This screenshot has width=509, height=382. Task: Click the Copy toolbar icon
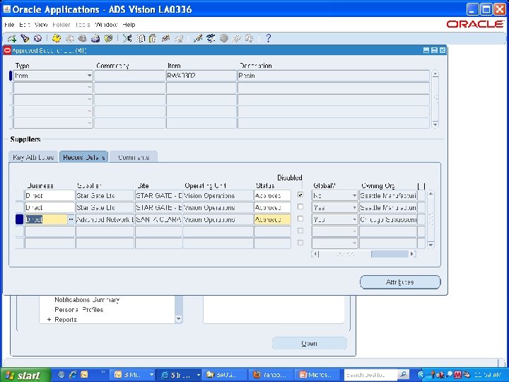tap(140, 39)
